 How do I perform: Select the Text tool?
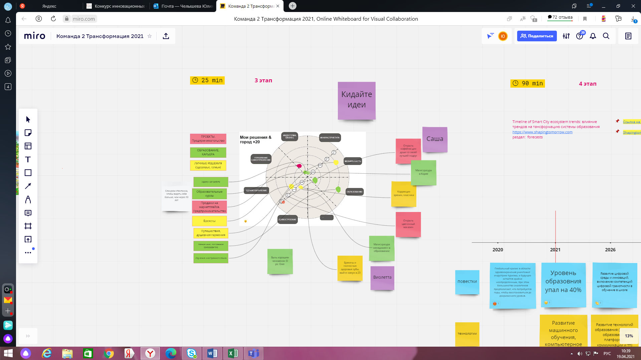28,159
